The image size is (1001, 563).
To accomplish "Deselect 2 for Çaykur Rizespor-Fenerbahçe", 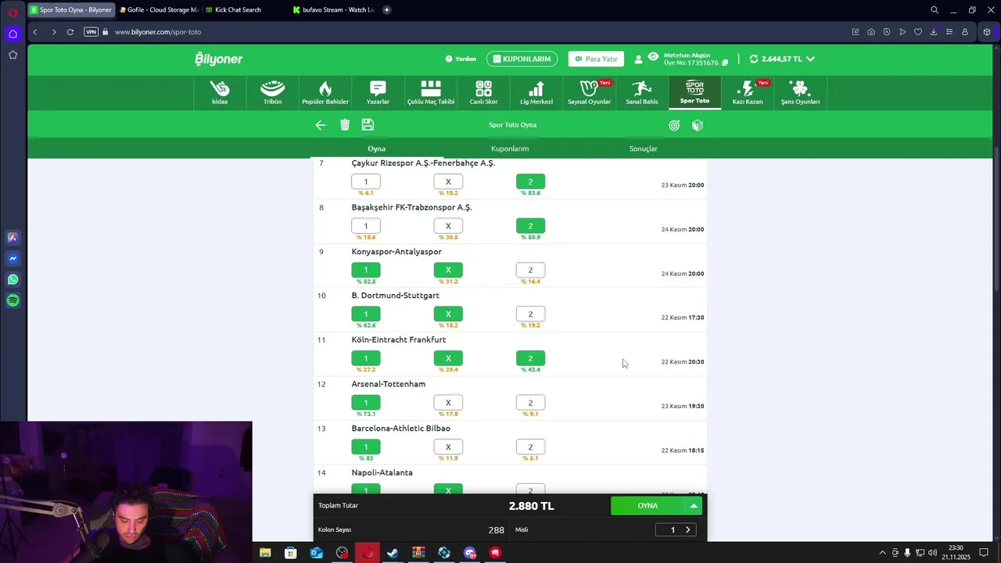I will 530,181.
